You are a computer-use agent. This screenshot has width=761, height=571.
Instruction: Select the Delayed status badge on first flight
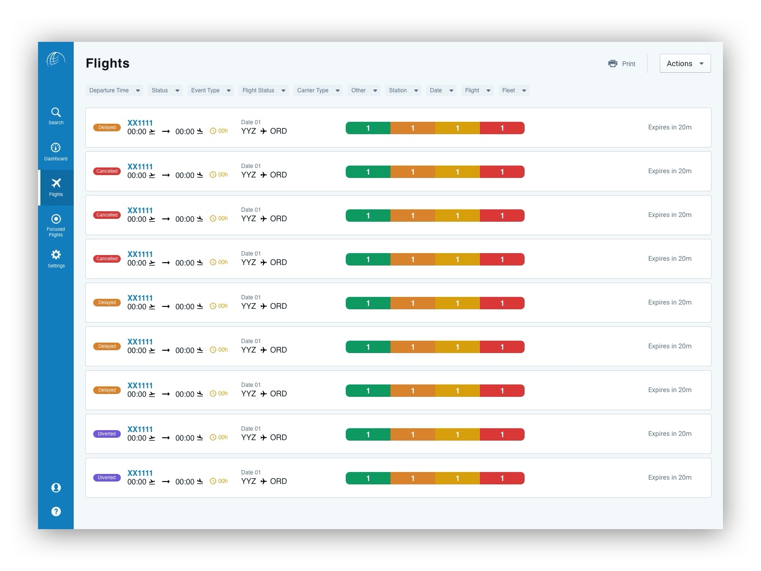pos(107,127)
